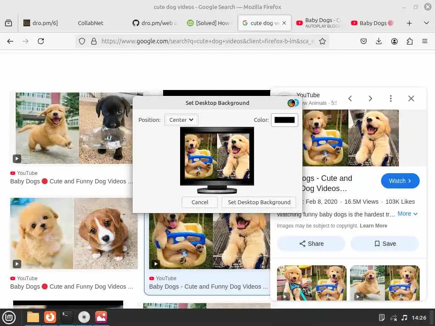Open the Position dropdown set to Center
This screenshot has height=326, width=435.
[x=181, y=120]
